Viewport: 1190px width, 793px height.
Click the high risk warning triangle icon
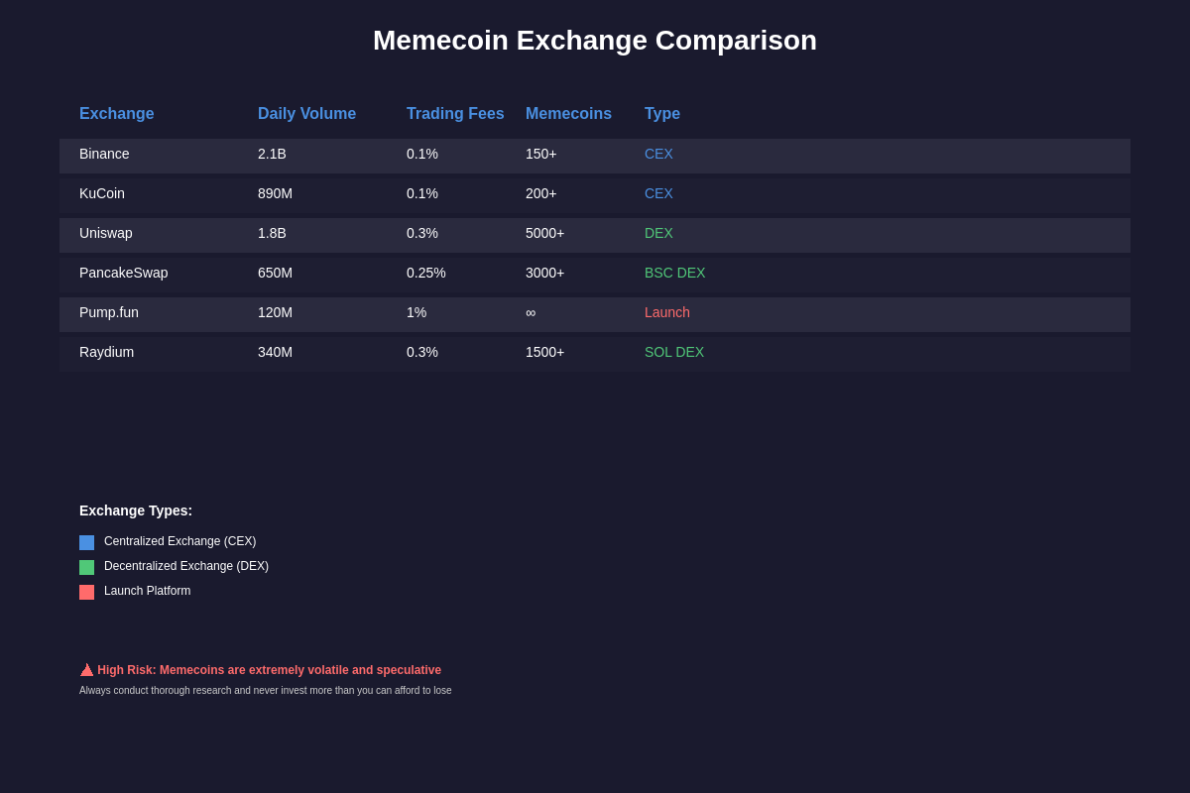click(87, 670)
